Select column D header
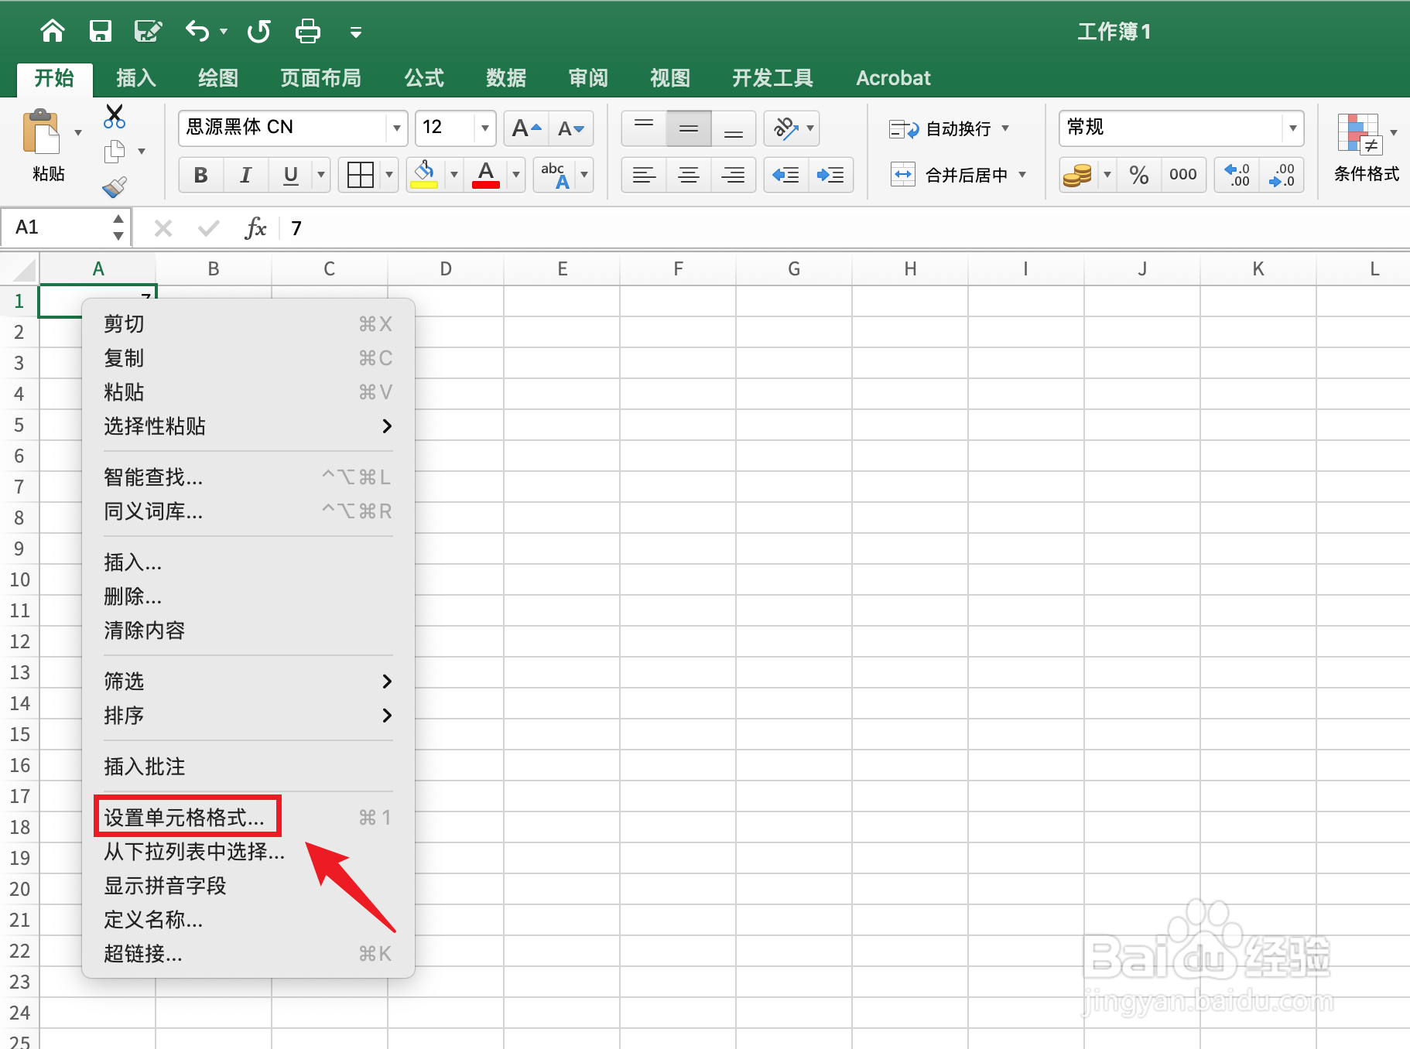Viewport: 1410px width, 1049px height. tap(446, 269)
